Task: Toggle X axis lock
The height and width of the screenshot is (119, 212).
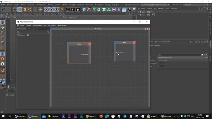Action: point(47,10)
